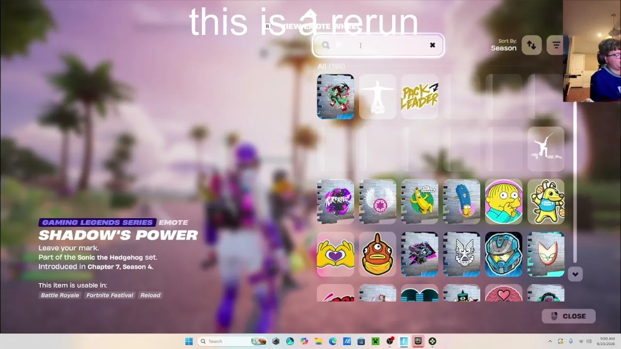Select the orange Fishstick emoticon

click(377, 254)
